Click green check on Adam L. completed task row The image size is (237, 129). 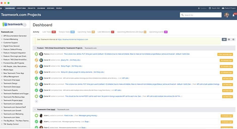coord(36,122)
